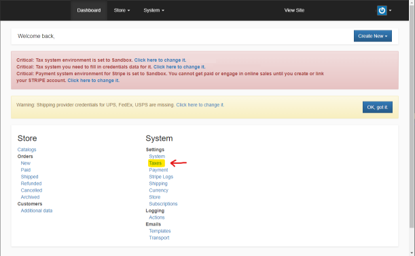Open the email Transport link
Viewport: 415px width, 256px height.
pyautogui.click(x=159, y=238)
